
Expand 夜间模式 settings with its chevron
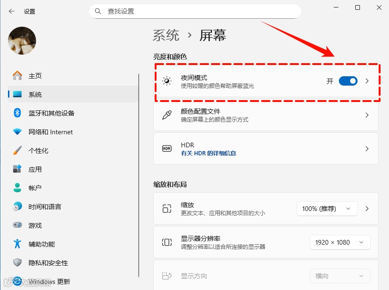(367, 81)
